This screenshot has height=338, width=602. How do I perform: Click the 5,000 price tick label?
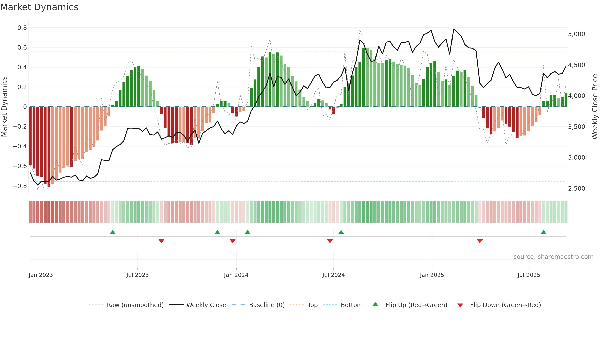(x=577, y=34)
